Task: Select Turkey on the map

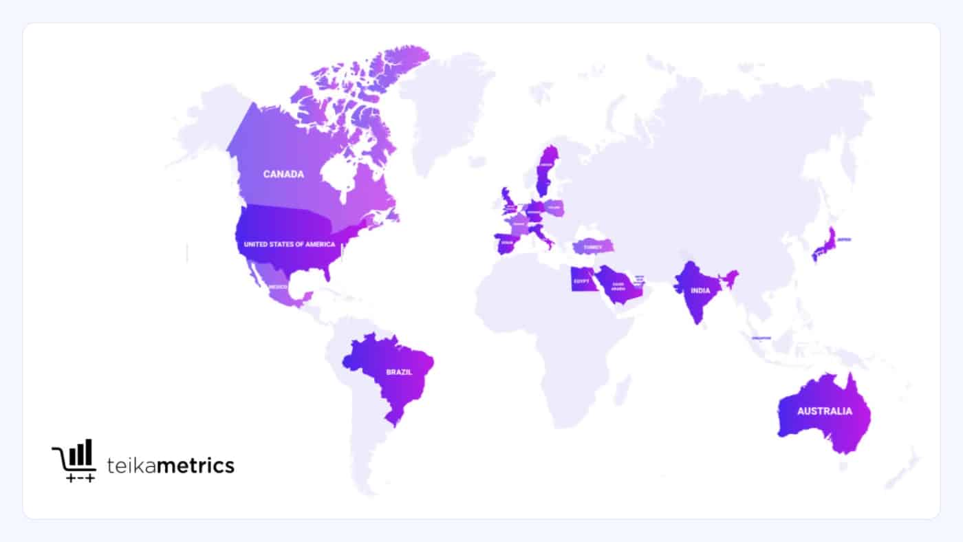Action: click(x=592, y=246)
